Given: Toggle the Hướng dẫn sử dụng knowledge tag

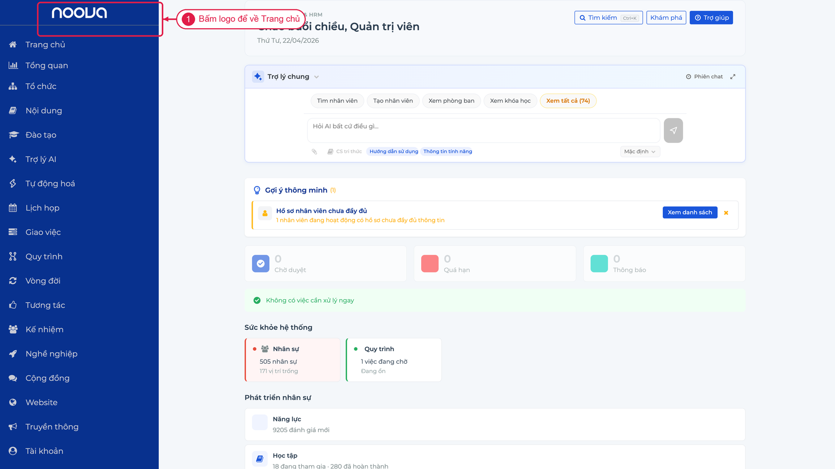Looking at the screenshot, I should click(x=393, y=152).
